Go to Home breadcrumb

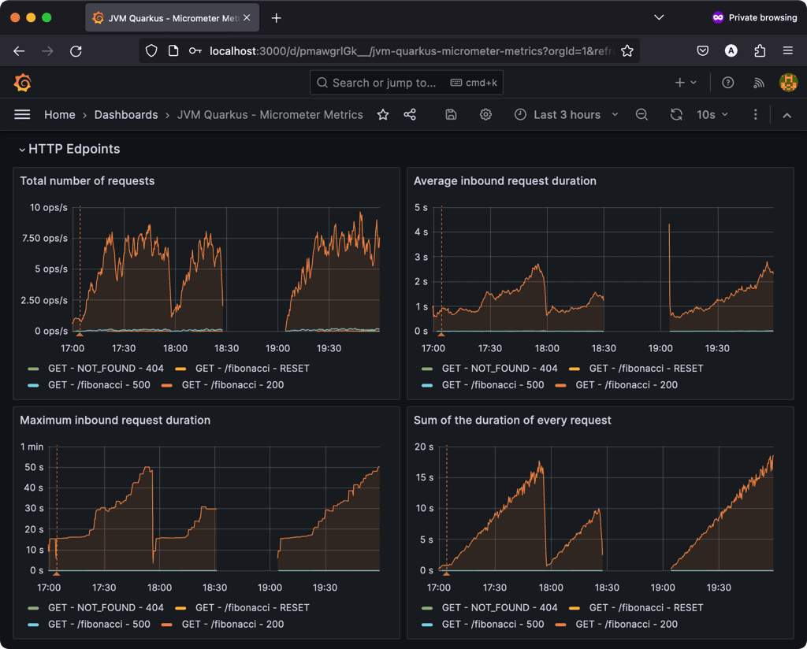coord(60,115)
